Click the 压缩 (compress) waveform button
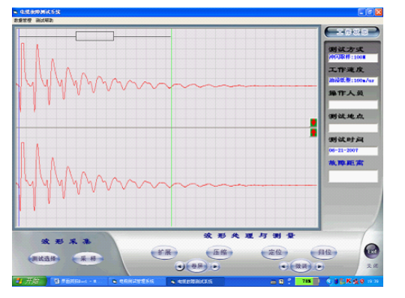The height and width of the screenshot is (298, 405). [x=220, y=252]
